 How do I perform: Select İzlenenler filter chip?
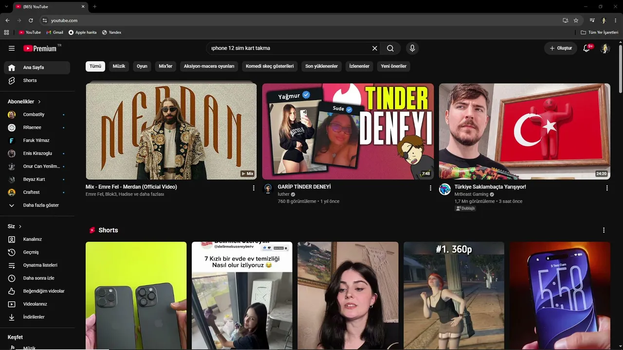coord(359,66)
